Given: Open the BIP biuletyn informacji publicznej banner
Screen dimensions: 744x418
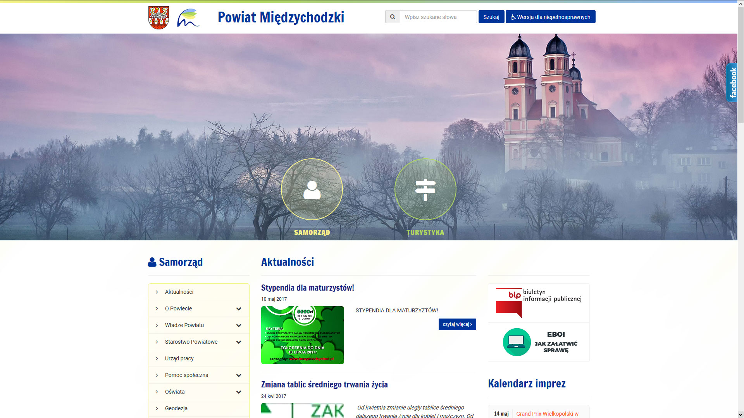Looking at the screenshot, I should 539,303.
